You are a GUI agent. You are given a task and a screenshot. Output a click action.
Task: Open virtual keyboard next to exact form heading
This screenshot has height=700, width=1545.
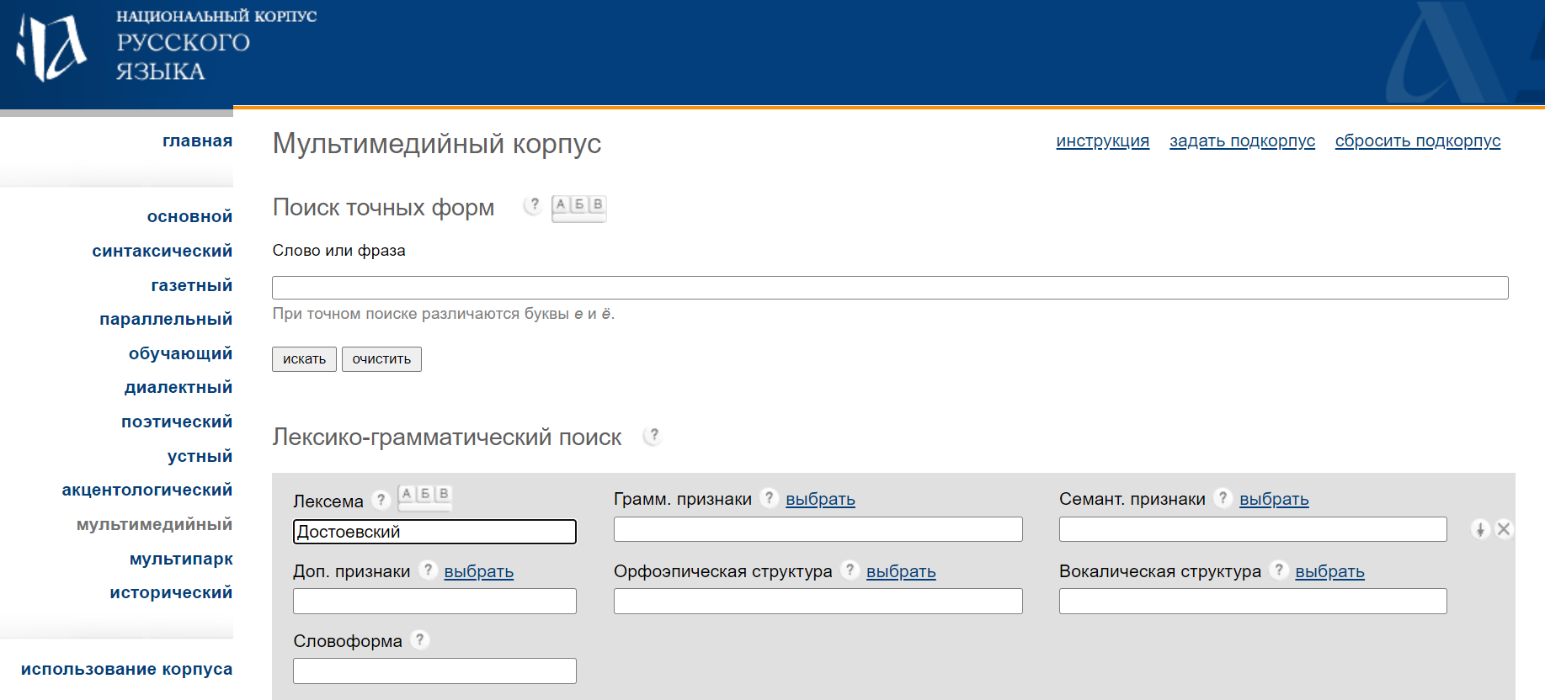[x=578, y=207]
